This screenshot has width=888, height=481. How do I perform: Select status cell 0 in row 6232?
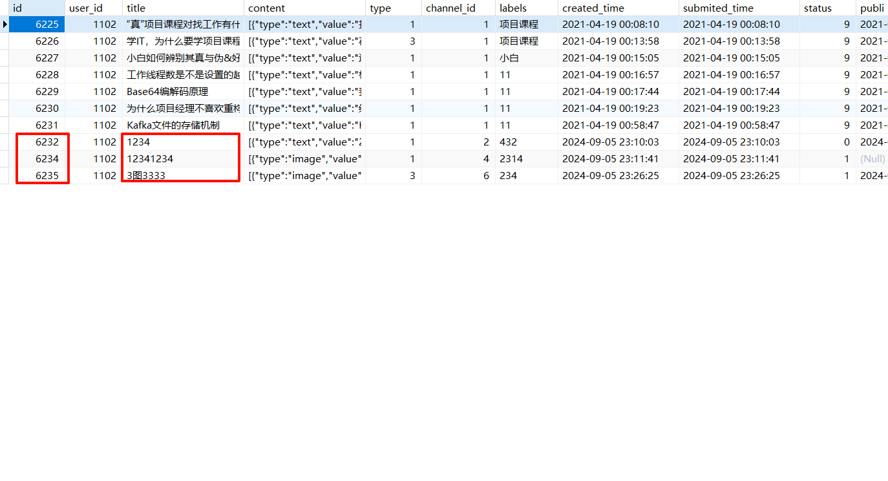(x=828, y=142)
